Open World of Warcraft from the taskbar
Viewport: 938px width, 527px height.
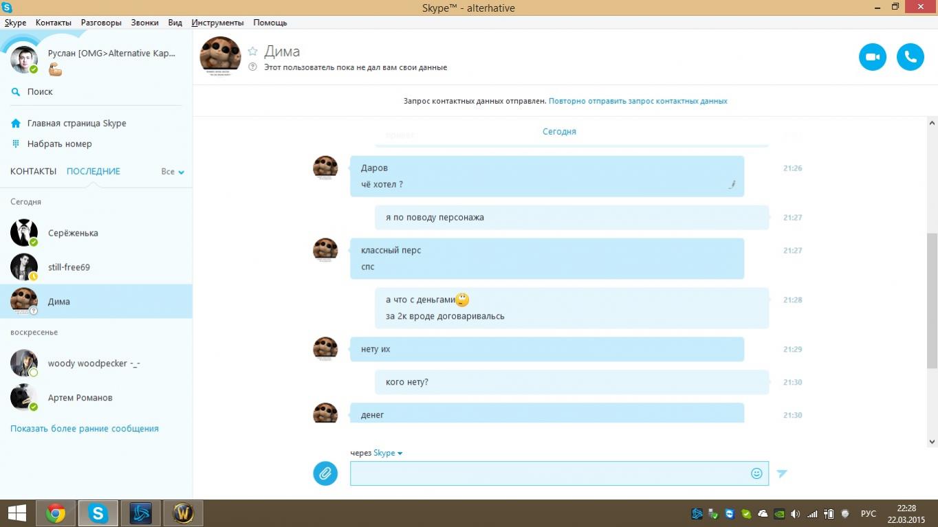click(x=183, y=513)
